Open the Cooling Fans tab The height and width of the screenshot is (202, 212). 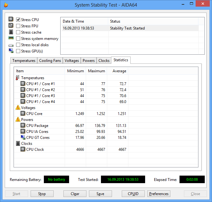(x=50, y=61)
